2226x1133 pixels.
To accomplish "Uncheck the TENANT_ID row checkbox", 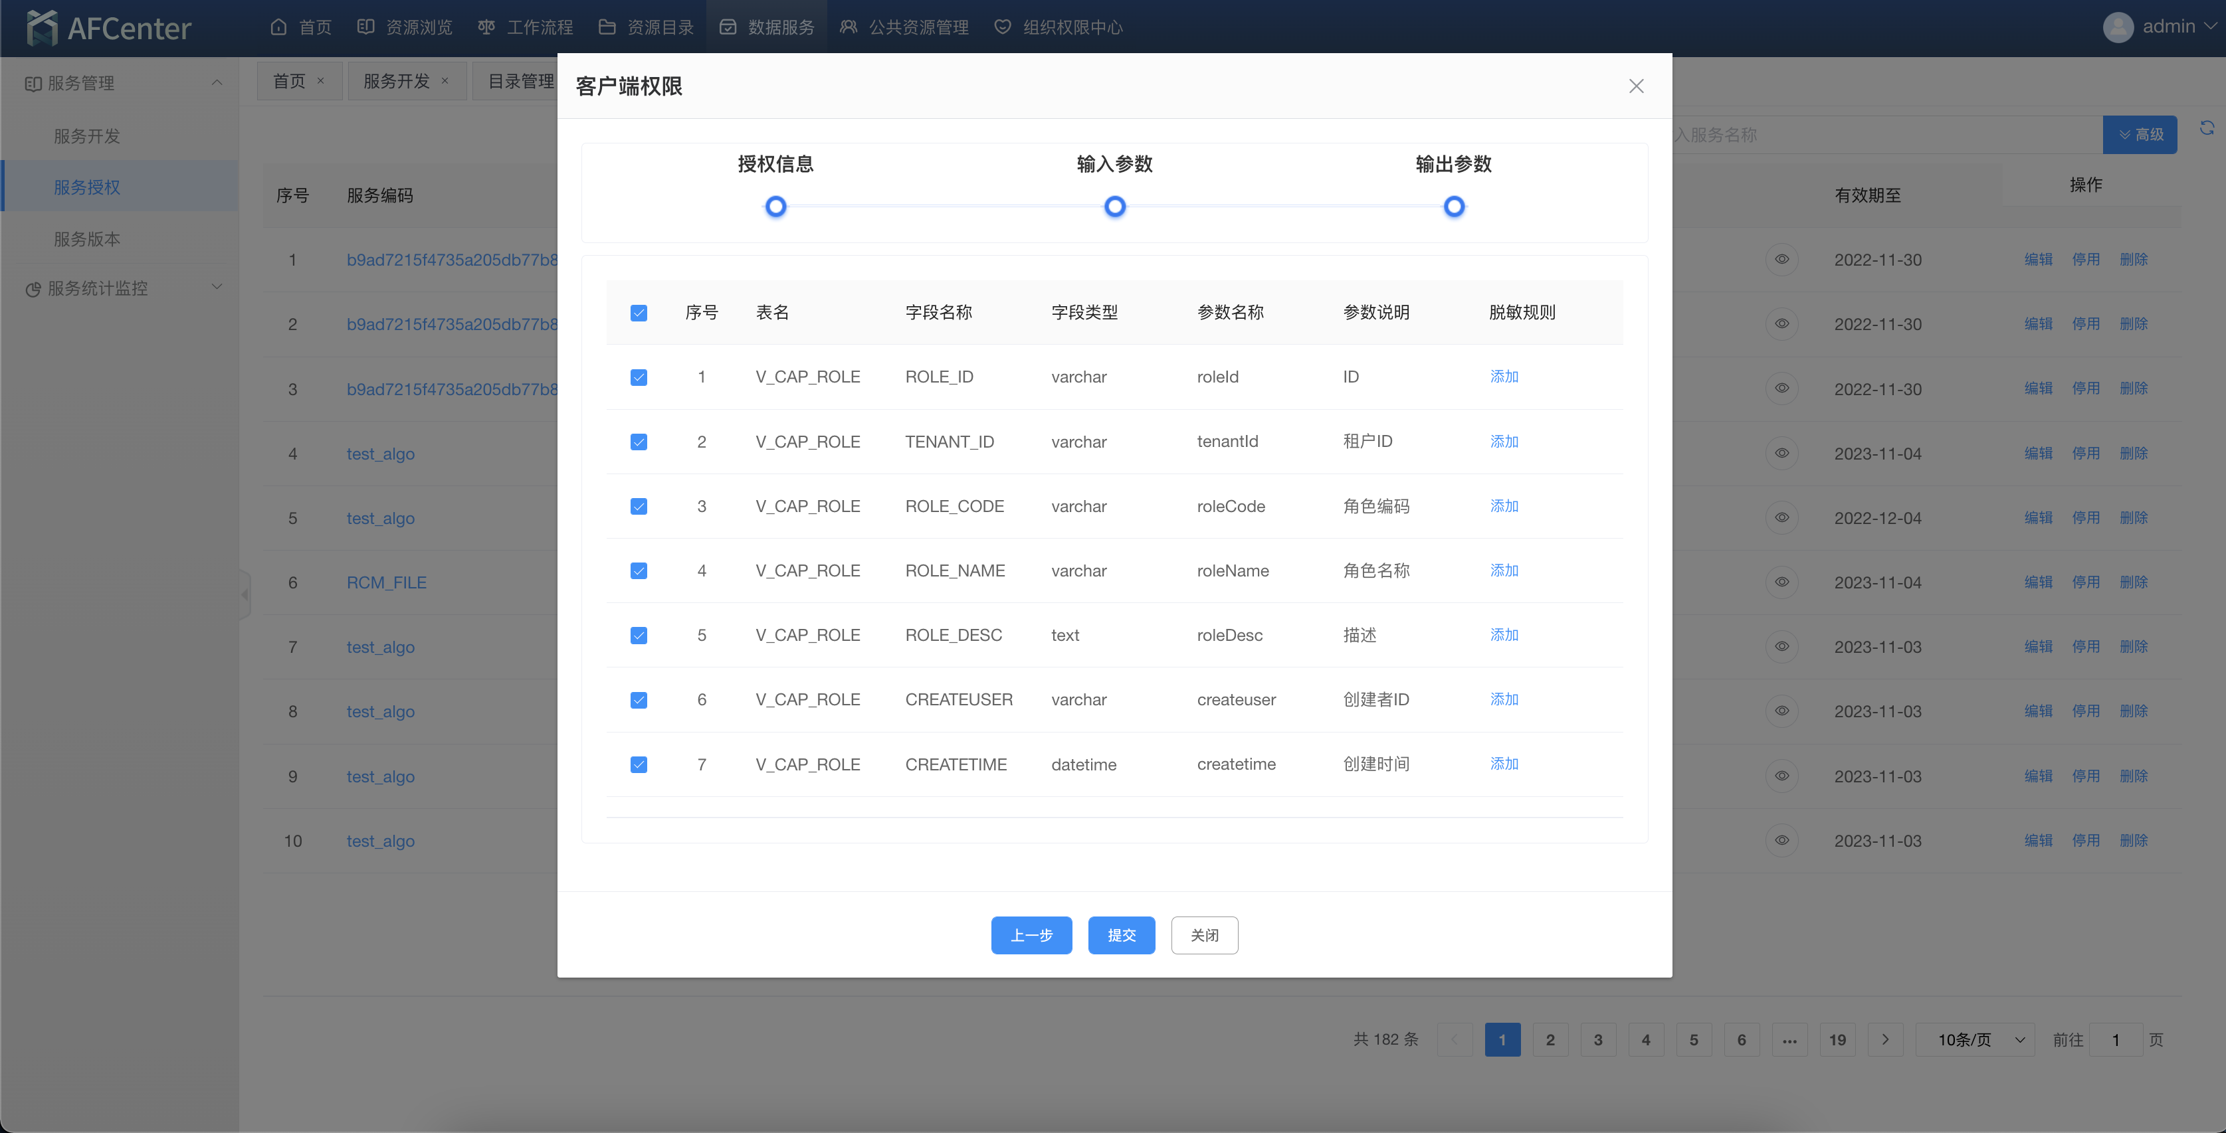I will (x=639, y=442).
